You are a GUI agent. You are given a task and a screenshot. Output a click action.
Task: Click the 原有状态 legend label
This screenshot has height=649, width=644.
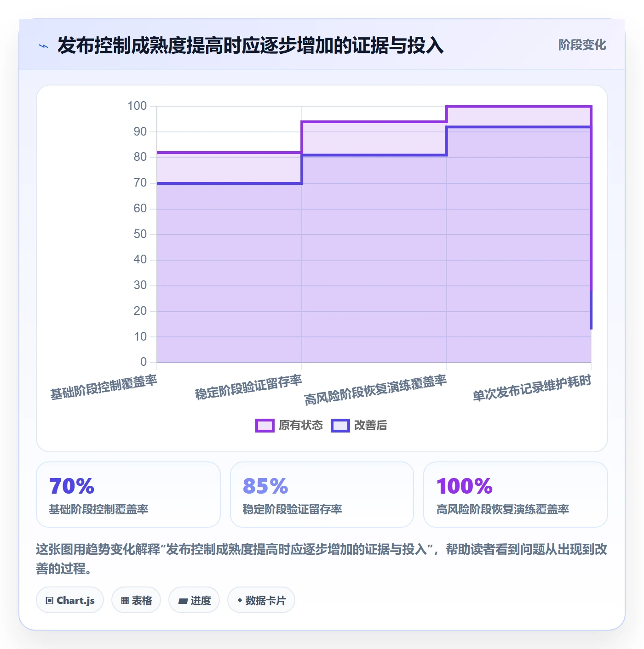click(x=301, y=426)
